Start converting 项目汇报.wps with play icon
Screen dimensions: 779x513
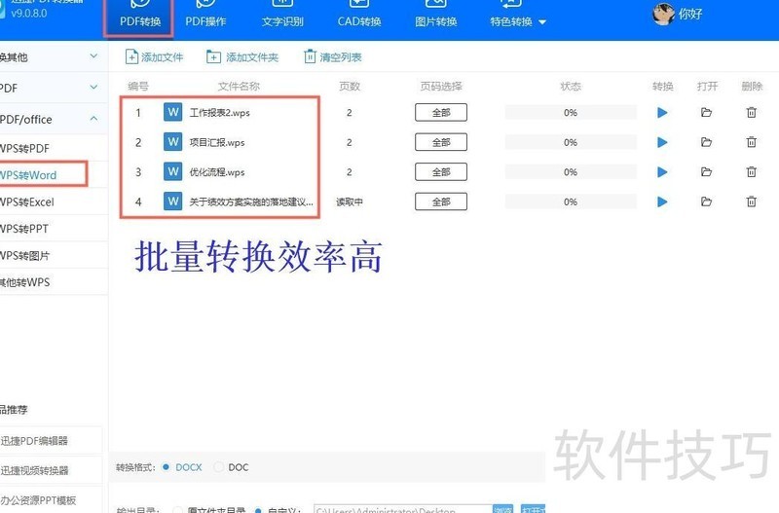tap(662, 142)
